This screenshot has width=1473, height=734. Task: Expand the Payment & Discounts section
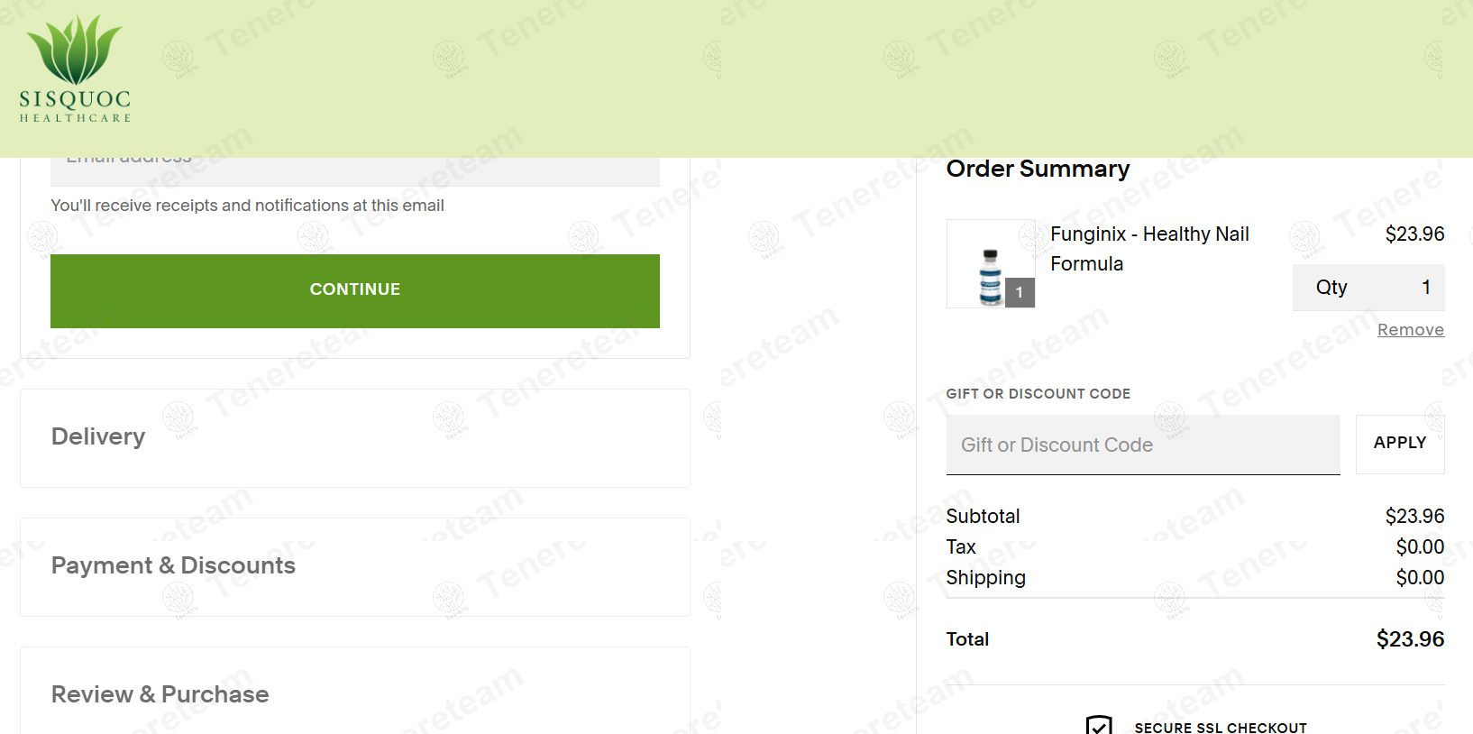pyautogui.click(x=355, y=567)
